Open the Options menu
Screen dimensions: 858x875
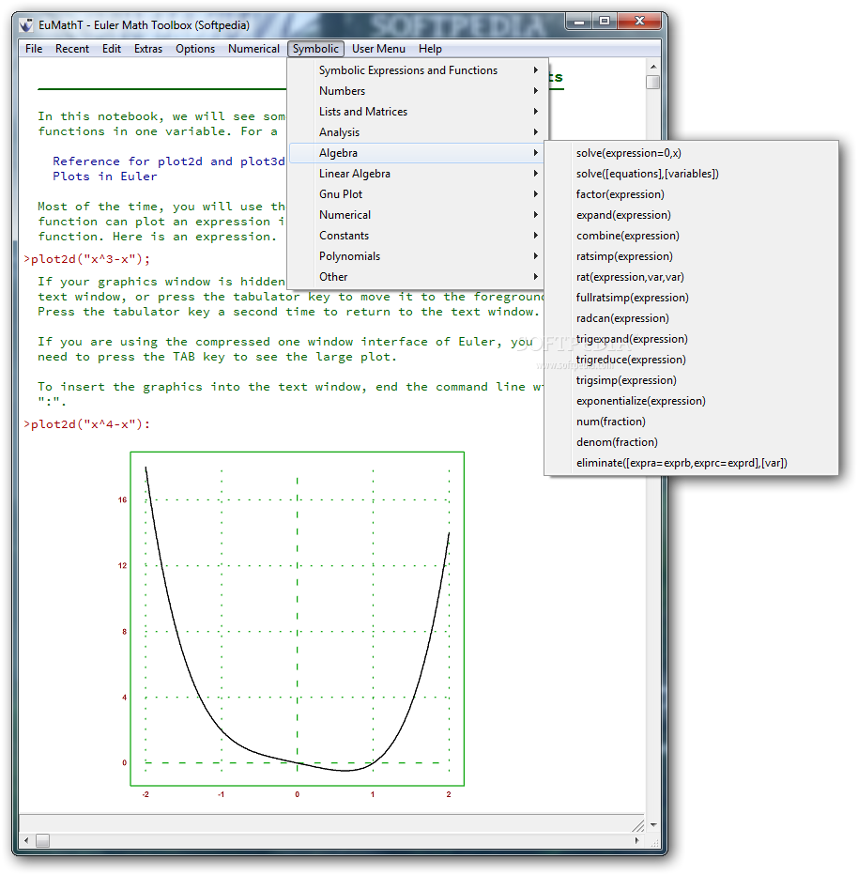coord(194,49)
